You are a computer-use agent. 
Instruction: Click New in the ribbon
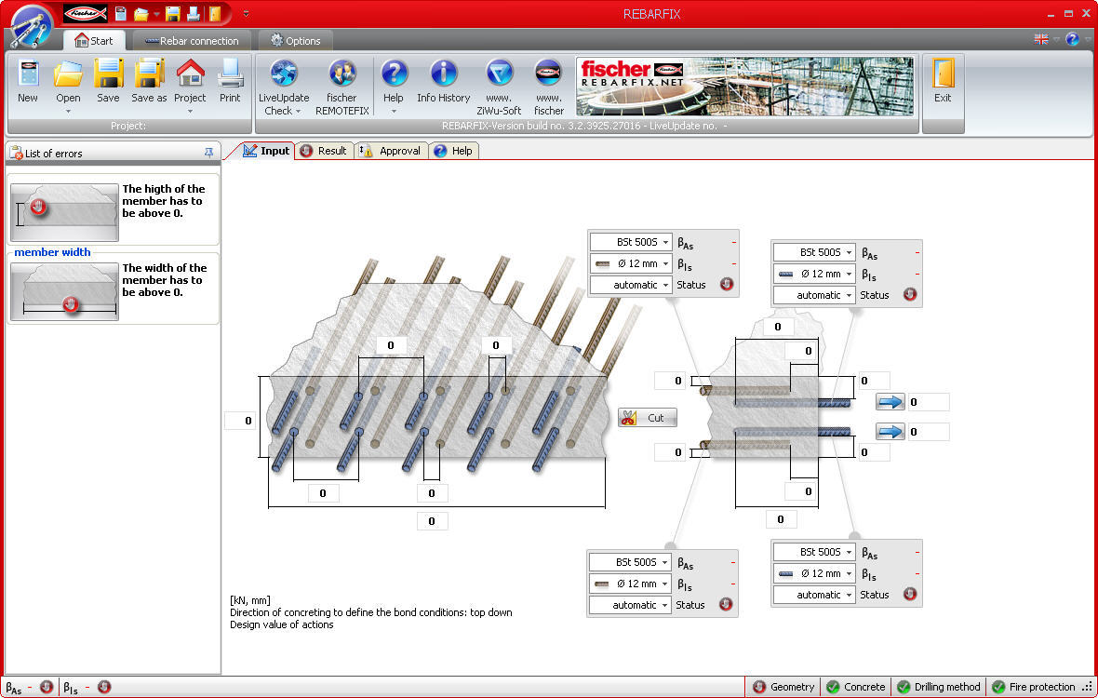[28, 82]
